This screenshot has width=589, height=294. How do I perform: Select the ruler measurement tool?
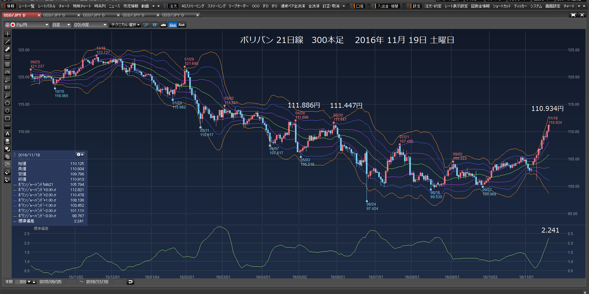tap(7, 49)
